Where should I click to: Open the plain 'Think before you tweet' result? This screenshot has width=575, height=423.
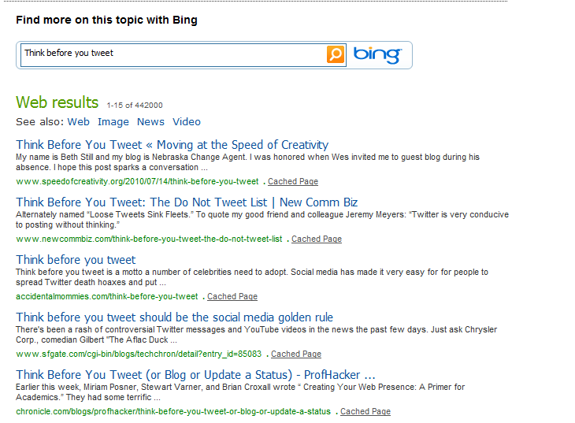click(76, 260)
